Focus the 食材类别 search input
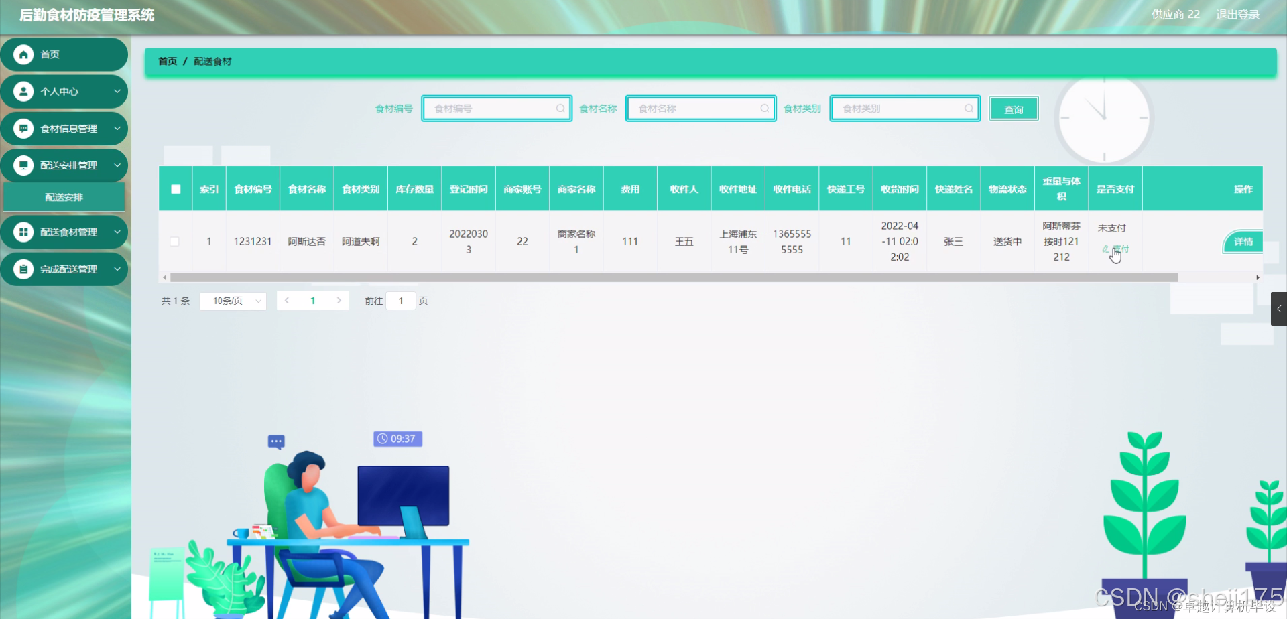Viewport: 1287px width, 619px height. [905, 109]
